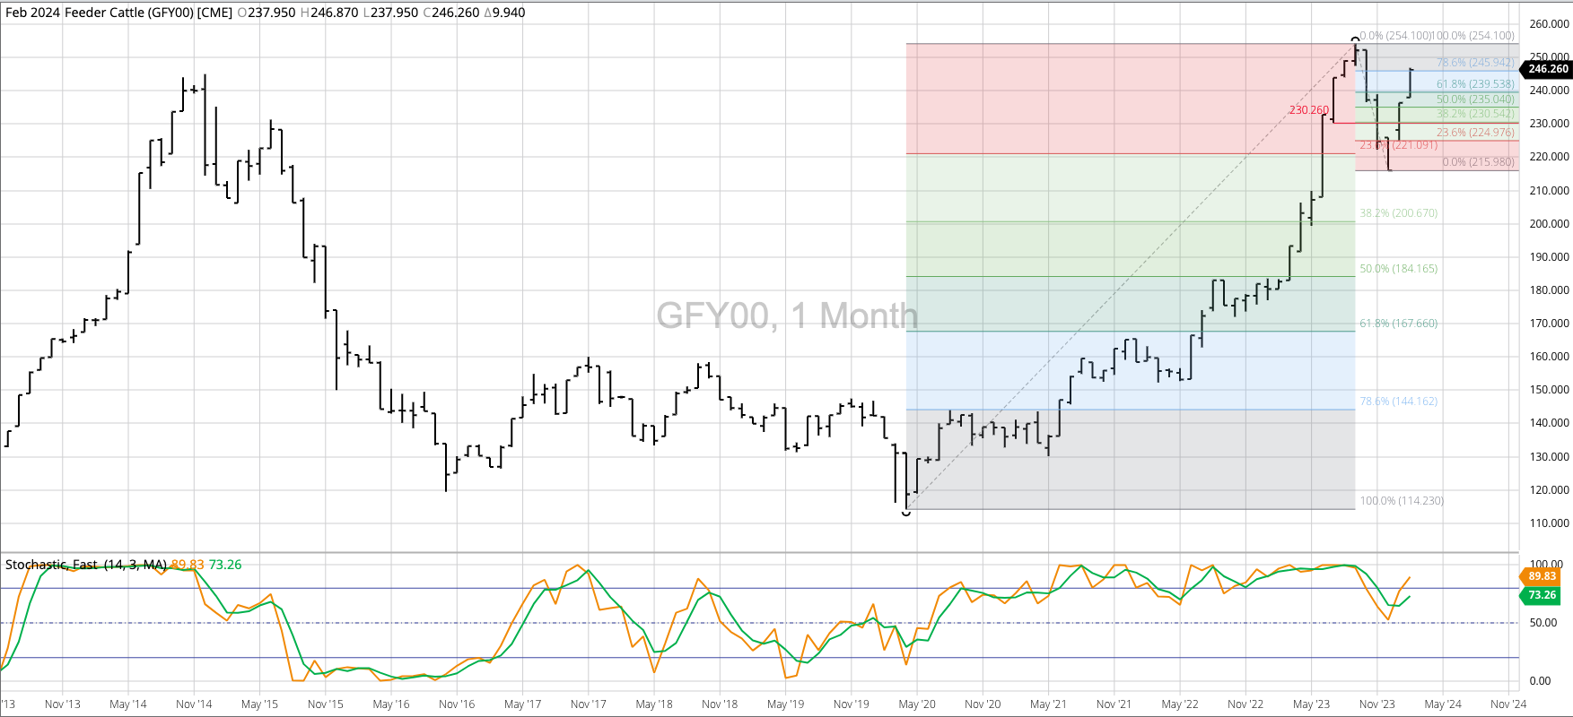Click the green 73.26 stochastic axis tag
The image size is (1573, 717).
(1541, 595)
